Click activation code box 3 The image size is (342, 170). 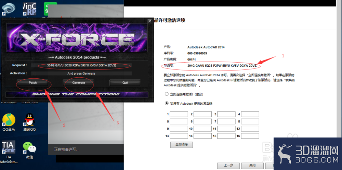click(x=226, y=114)
